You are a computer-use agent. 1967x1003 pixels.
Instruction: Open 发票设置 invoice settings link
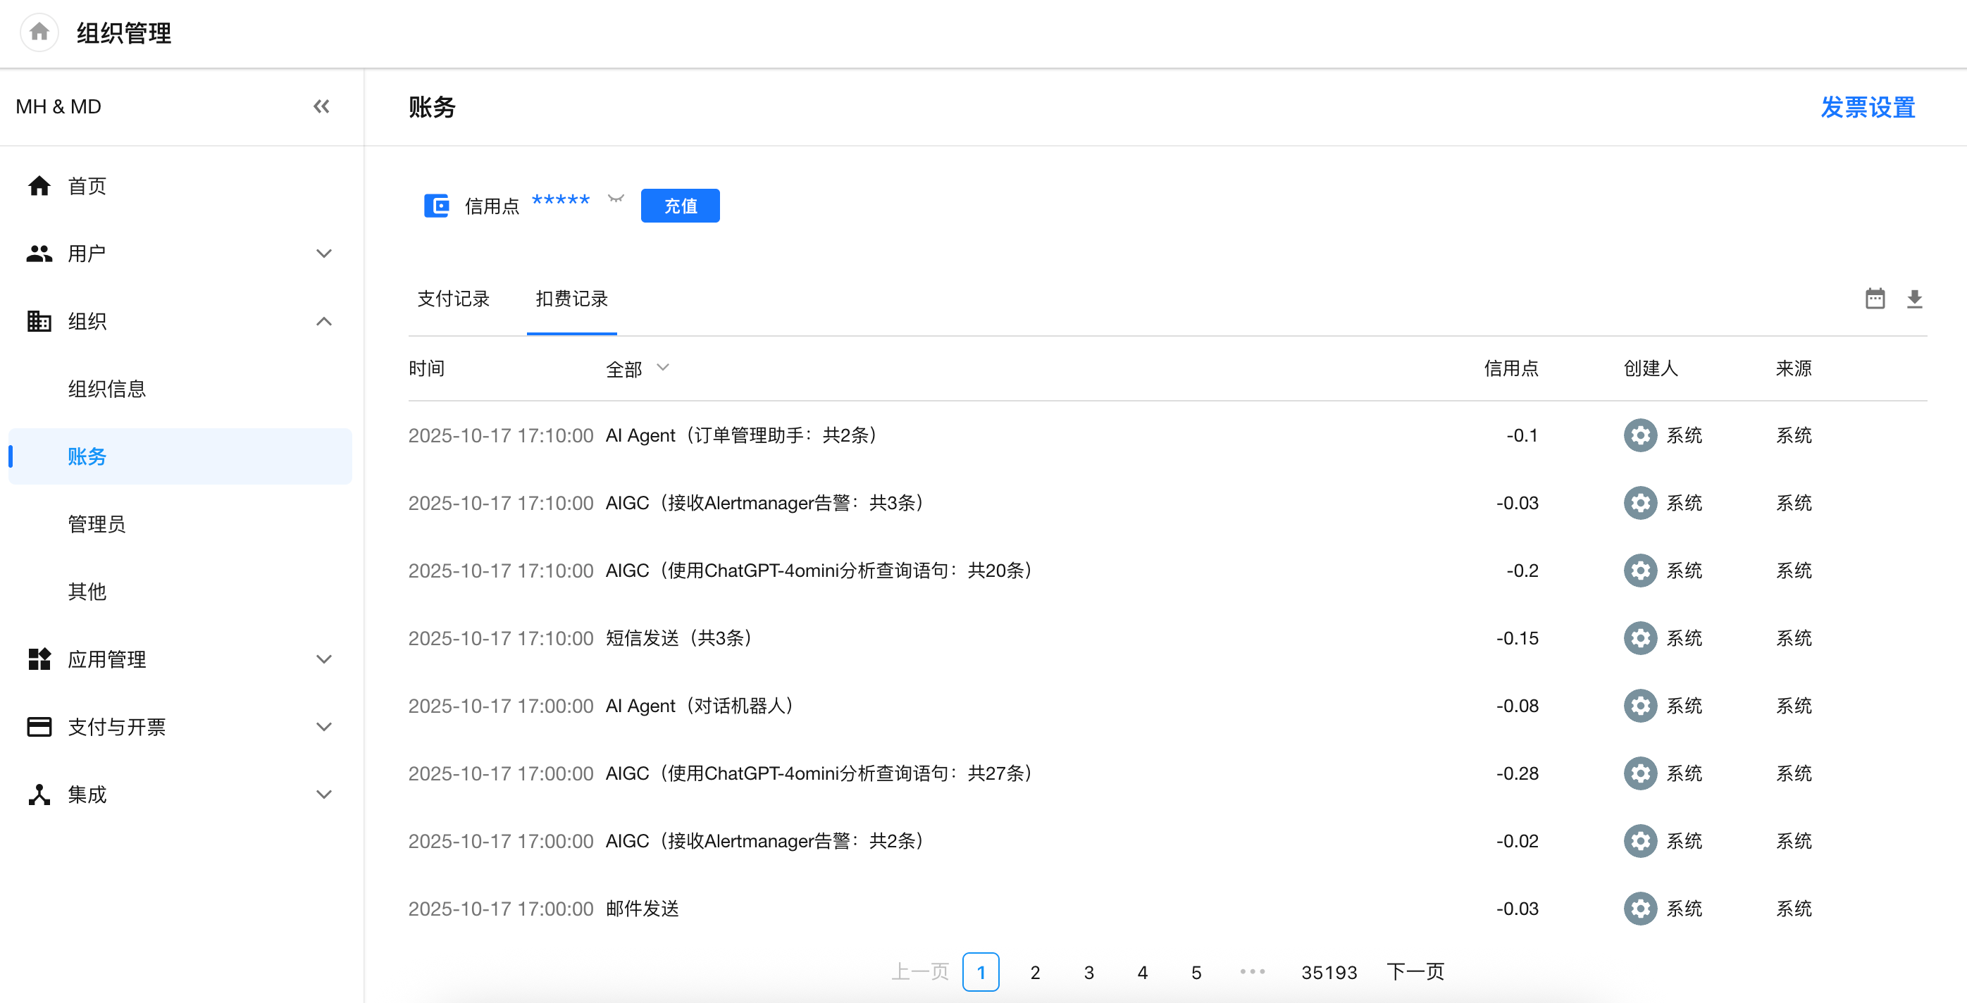1867,107
